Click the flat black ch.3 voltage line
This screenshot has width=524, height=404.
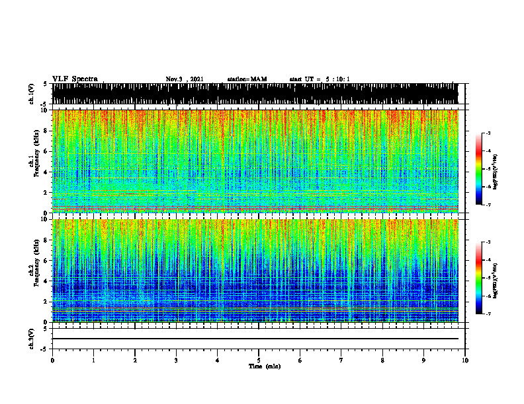pos(255,339)
